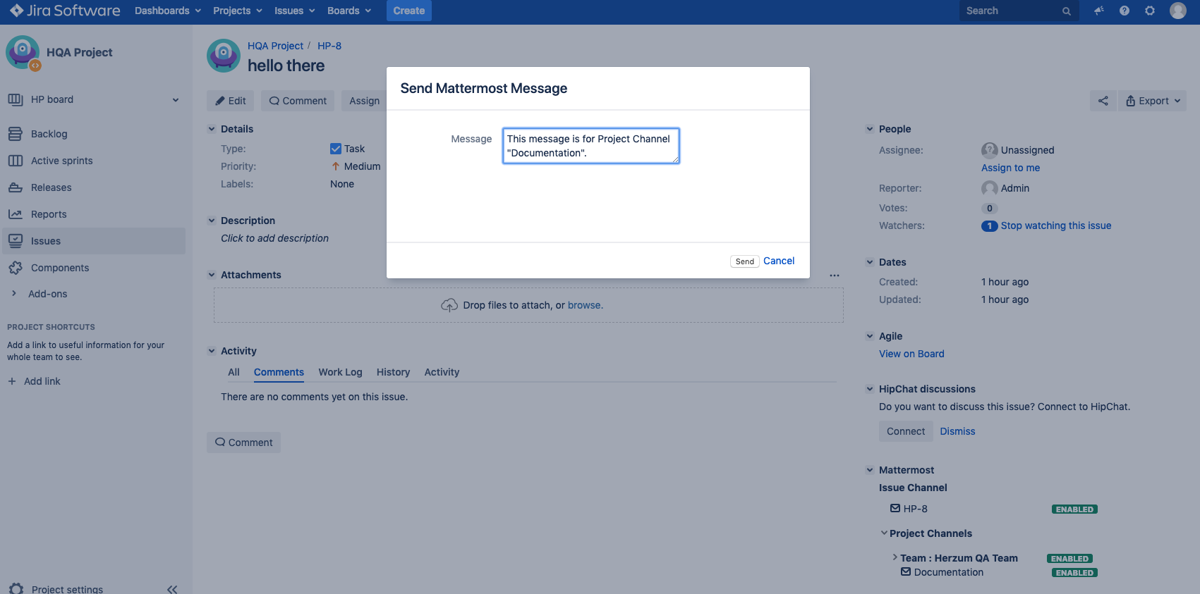
Task: Click Cancel in the Mattermost dialog
Action: click(779, 261)
